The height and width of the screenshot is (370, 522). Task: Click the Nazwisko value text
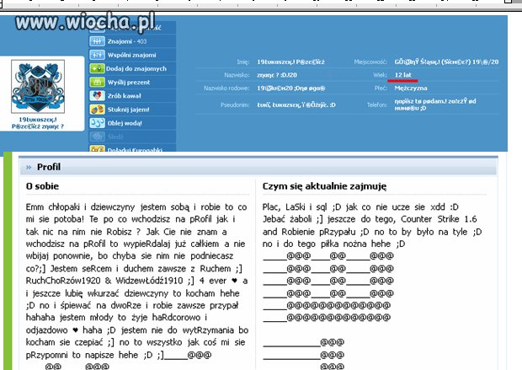(277, 75)
